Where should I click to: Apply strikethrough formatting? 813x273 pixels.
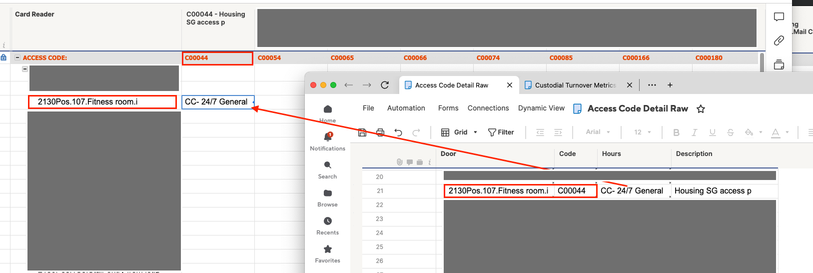click(731, 132)
